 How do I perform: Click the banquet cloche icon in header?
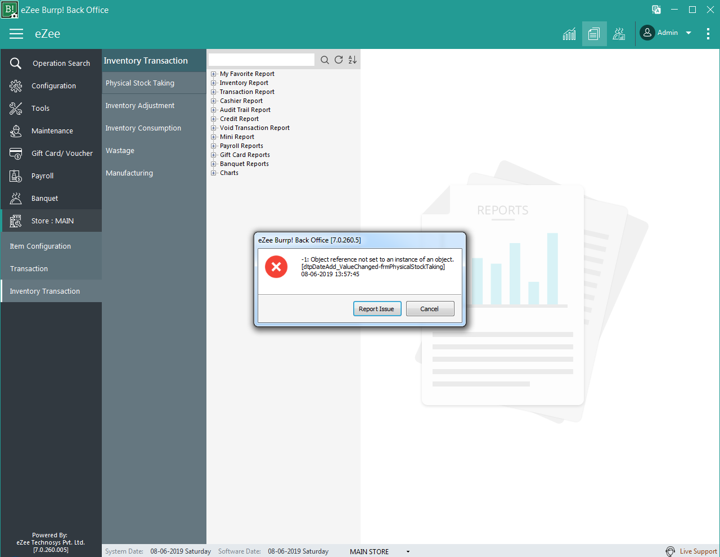619,34
